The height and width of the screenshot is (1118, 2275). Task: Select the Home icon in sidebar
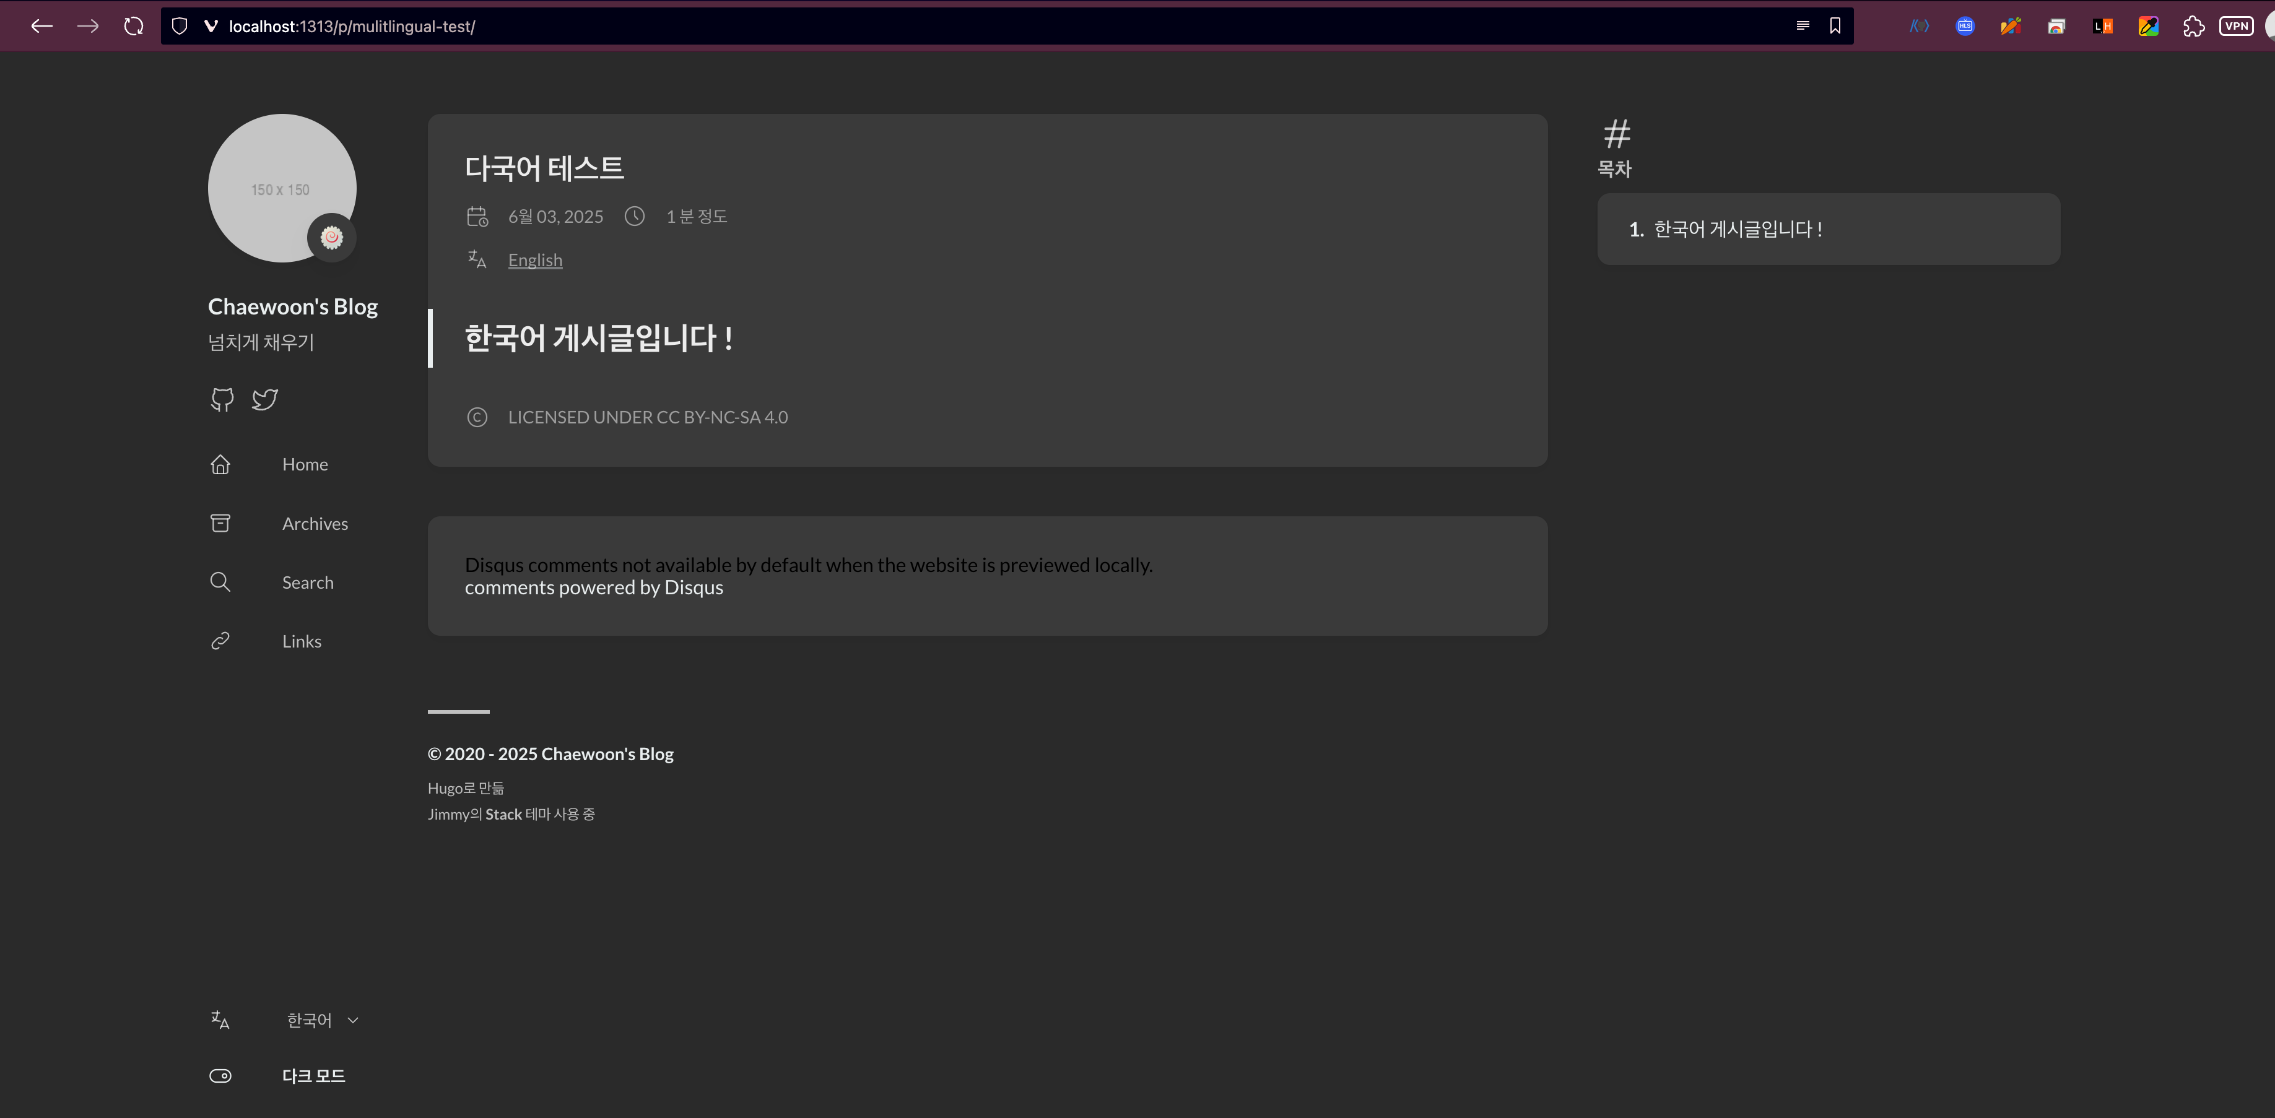pos(220,464)
